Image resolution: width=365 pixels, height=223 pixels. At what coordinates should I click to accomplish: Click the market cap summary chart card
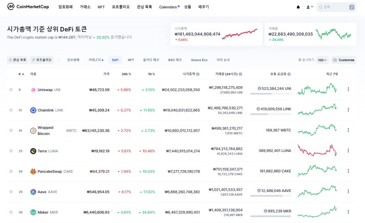(216, 34)
